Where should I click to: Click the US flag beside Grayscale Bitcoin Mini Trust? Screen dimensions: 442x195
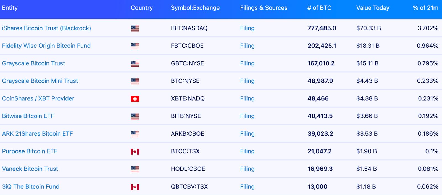point(135,81)
